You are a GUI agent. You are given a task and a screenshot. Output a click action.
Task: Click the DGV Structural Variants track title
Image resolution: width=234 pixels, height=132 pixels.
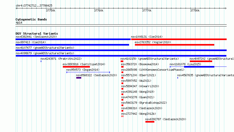point(37,34)
